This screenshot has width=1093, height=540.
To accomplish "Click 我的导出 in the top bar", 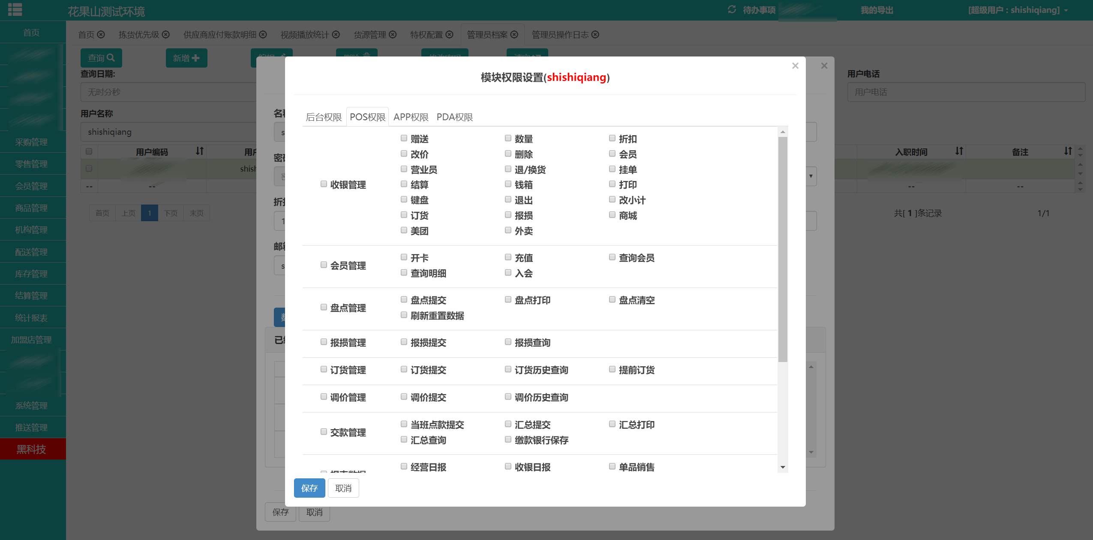I will click(x=877, y=10).
